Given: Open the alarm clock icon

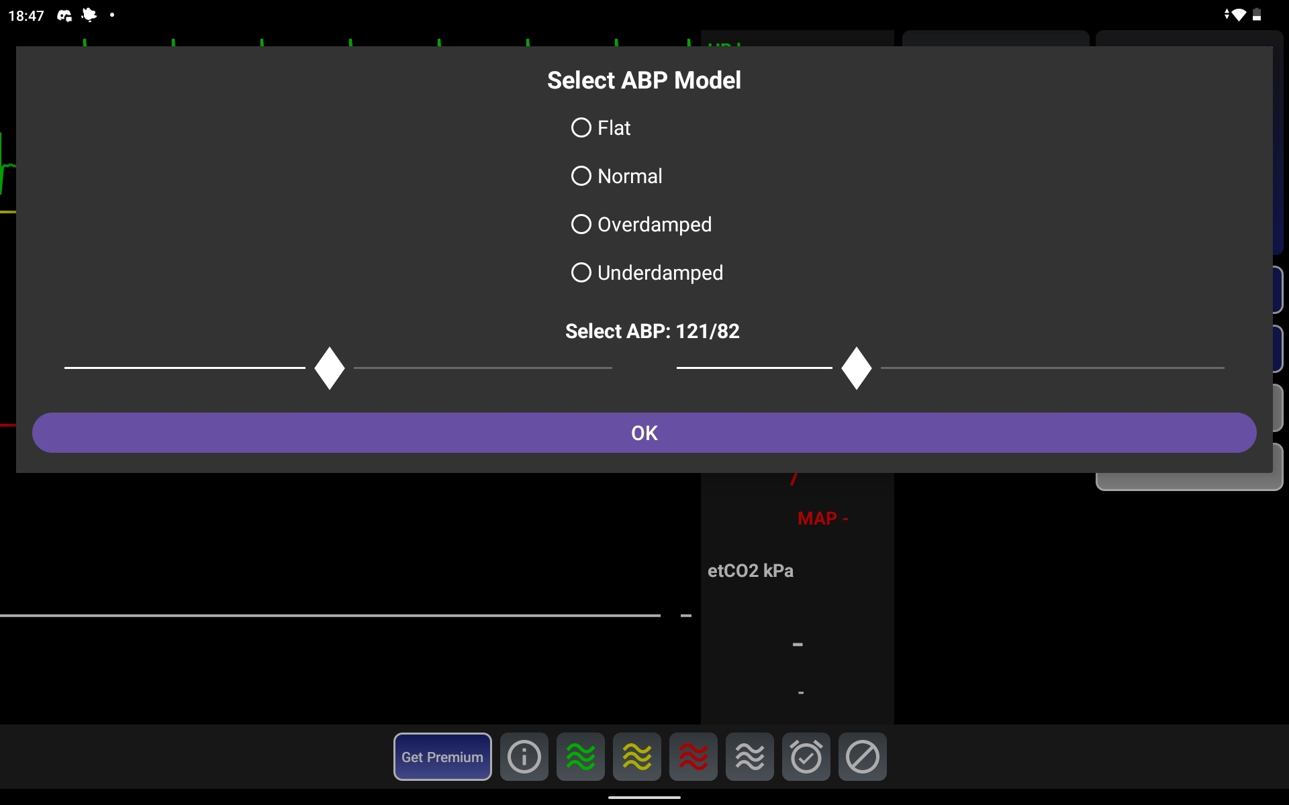Looking at the screenshot, I should click(806, 757).
